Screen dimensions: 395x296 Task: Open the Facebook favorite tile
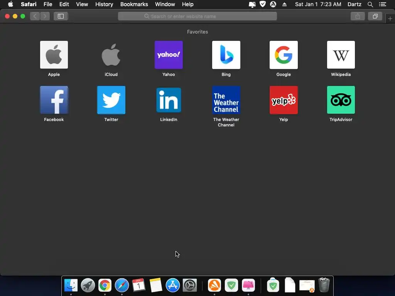(54, 100)
